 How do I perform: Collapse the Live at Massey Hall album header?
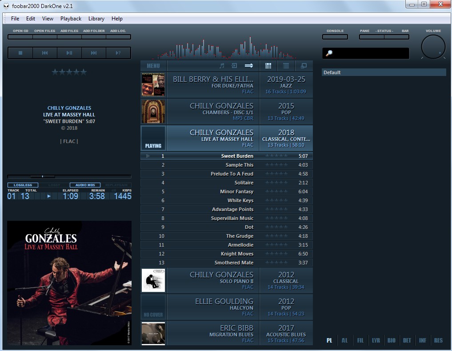tap(227, 138)
